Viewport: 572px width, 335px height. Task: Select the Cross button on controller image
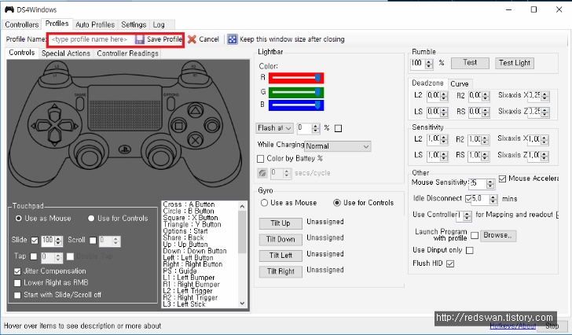196,141
